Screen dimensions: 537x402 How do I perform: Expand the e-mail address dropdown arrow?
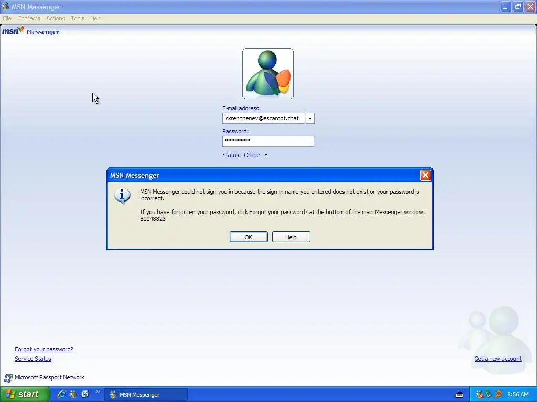pos(310,118)
